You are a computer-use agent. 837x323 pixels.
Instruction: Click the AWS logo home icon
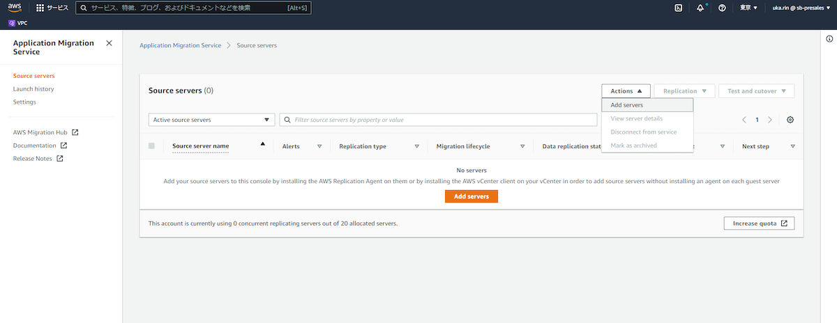tap(16, 8)
